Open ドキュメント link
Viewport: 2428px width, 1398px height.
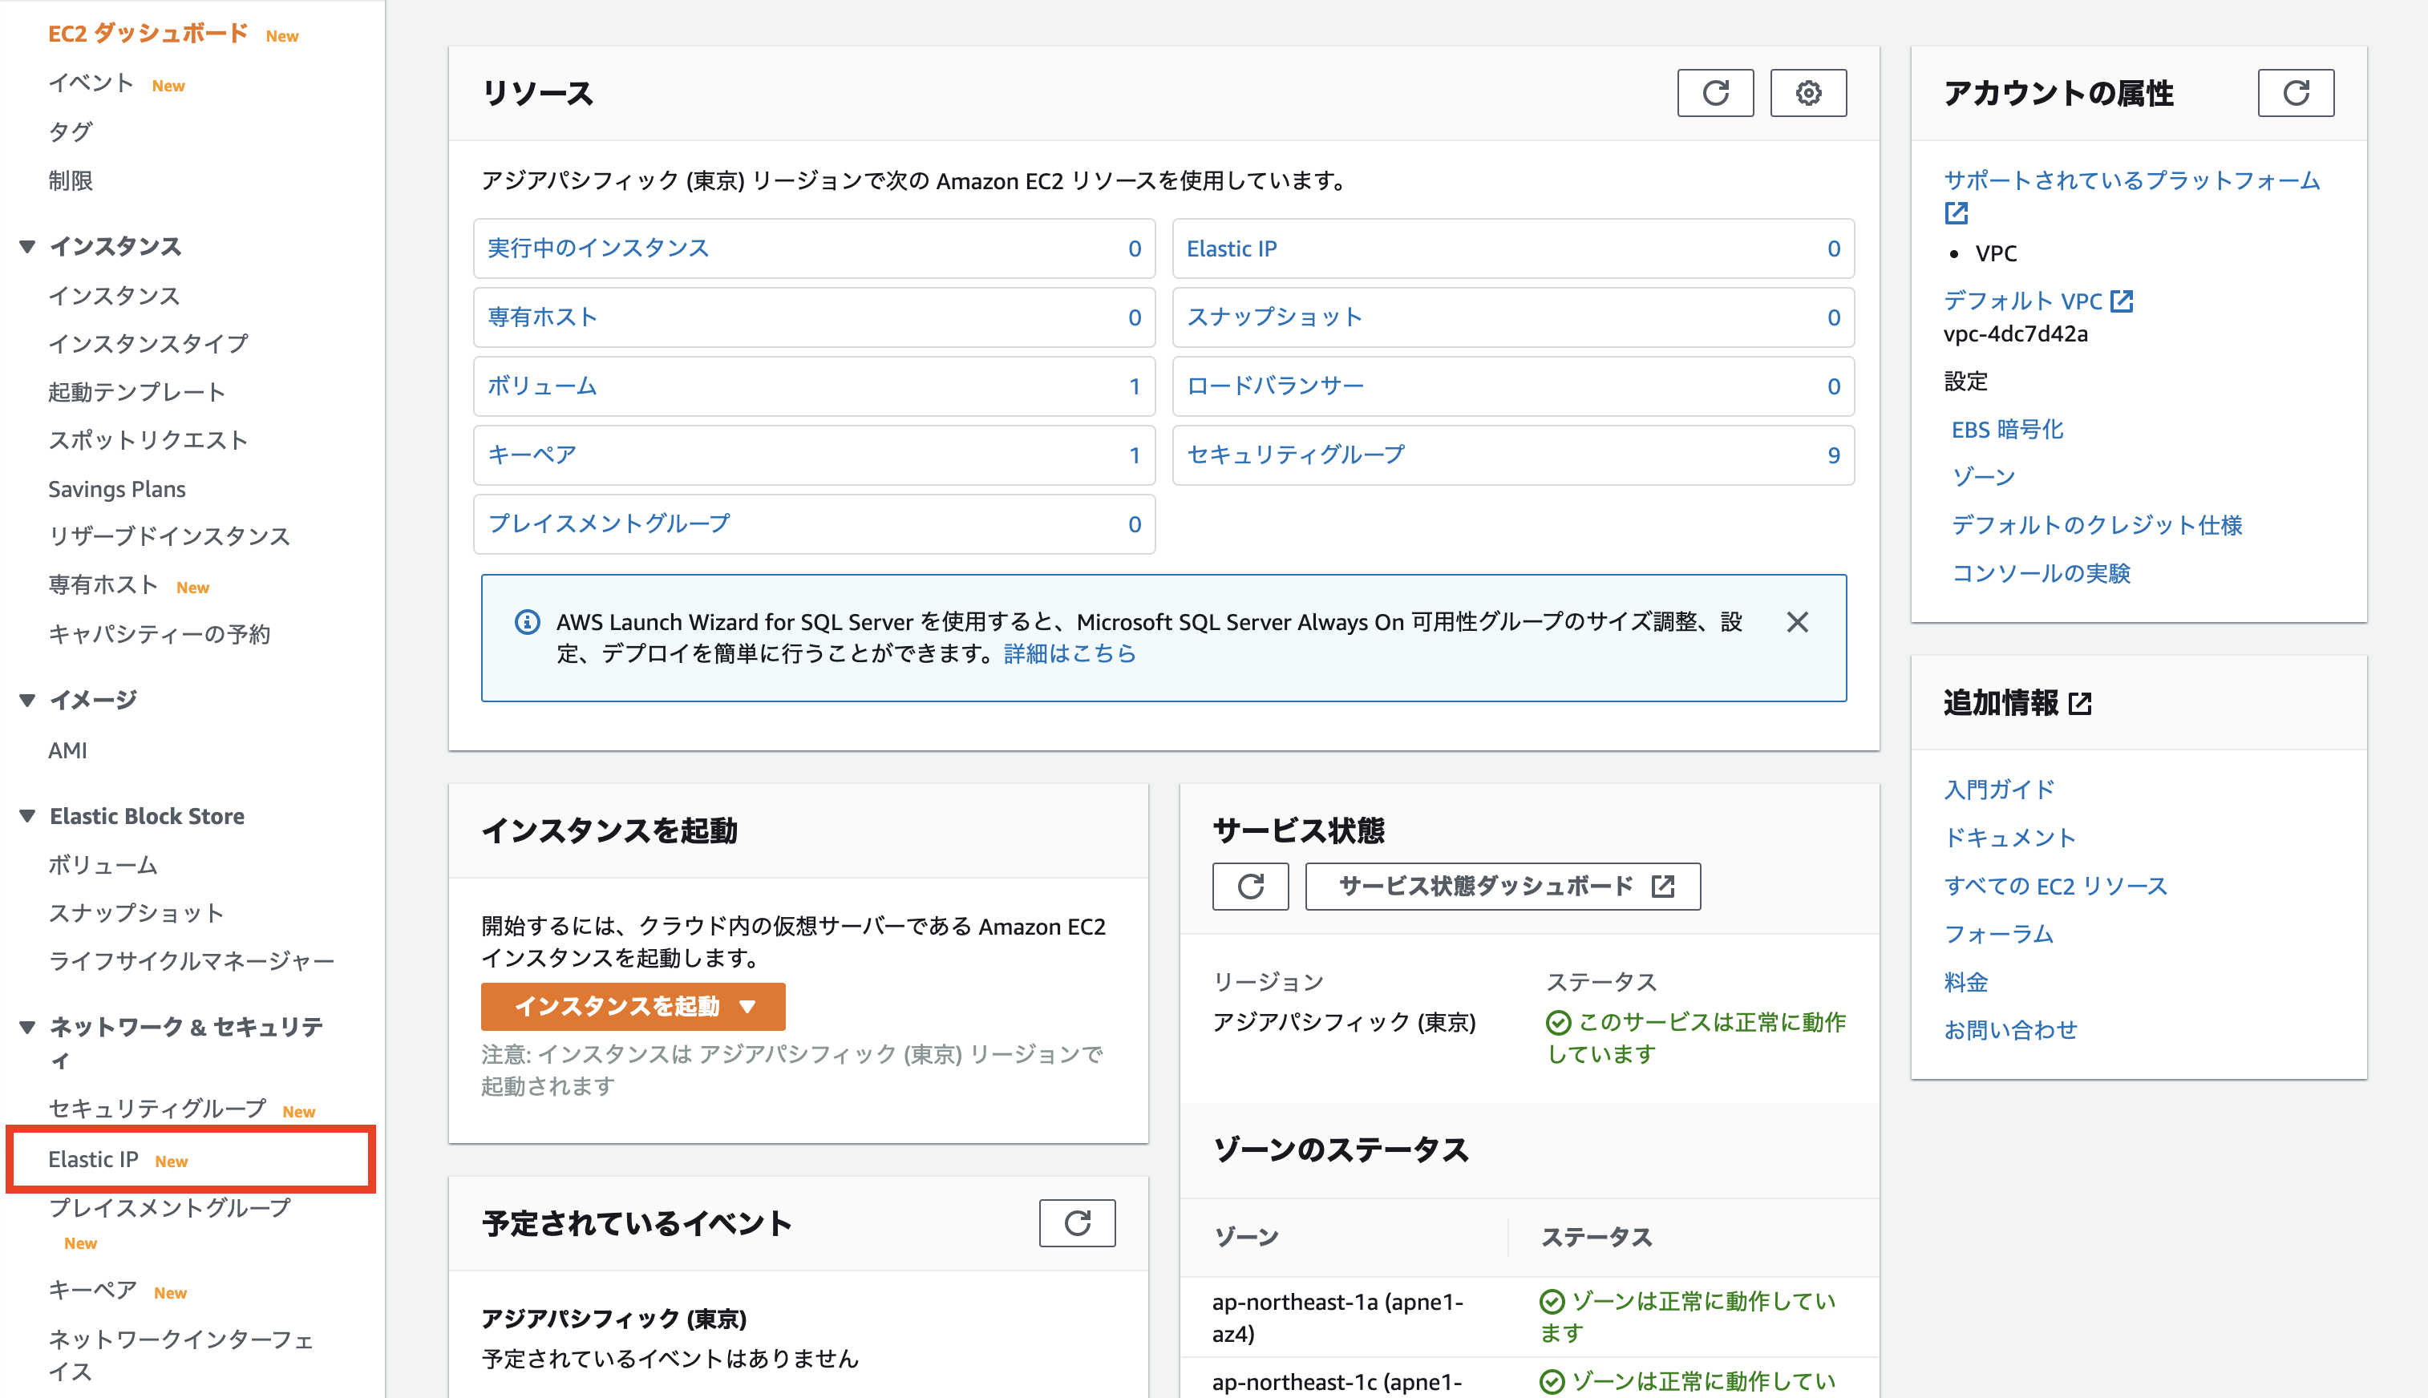click(x=2009, y=838)
